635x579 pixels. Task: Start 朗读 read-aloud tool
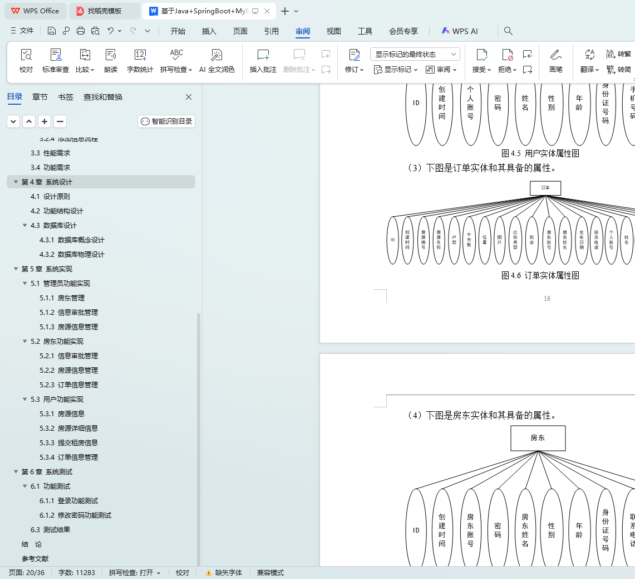click(111, 61)
